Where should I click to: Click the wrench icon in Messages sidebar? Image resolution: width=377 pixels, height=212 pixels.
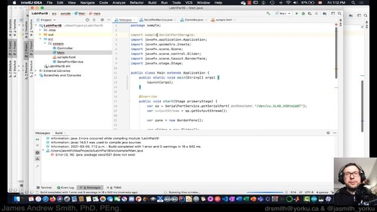point(38,166)
